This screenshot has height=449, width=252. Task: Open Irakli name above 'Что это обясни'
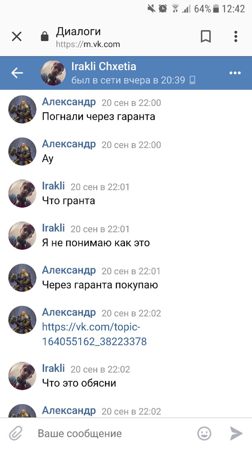tap(53, 368)
